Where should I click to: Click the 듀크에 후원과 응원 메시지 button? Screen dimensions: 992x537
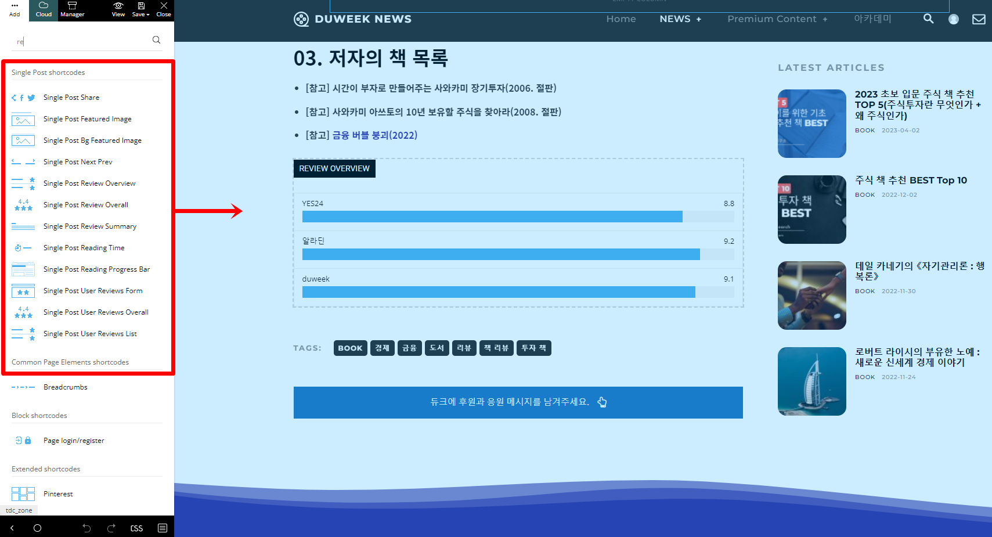(518, 402)
